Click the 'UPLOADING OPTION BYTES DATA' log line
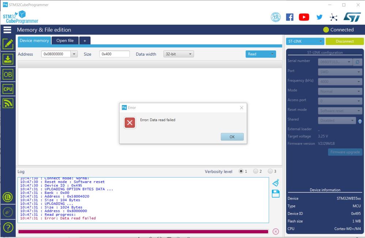365x238 pixels. [67, 189]
